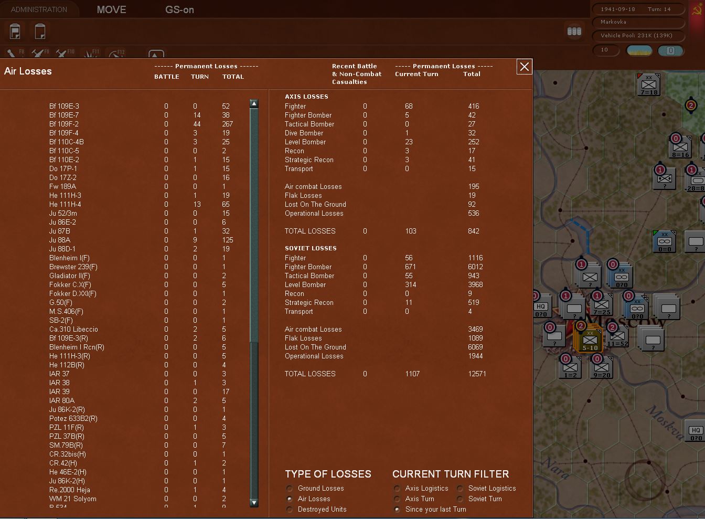705x519 pixels.
Task: Select the cavalry counter marked with 1
Action: [x=665, y=178]
